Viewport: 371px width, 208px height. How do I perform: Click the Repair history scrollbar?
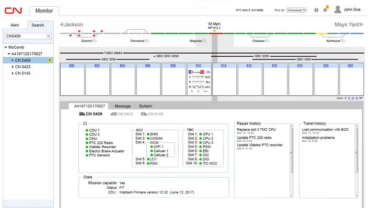point(291,150)
